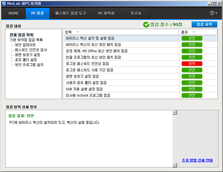This screenshot has height=172, width=223.
Task: Select 공유 폴더 설정 tree item
Action: pyautogui.click(x=26, y=60)
